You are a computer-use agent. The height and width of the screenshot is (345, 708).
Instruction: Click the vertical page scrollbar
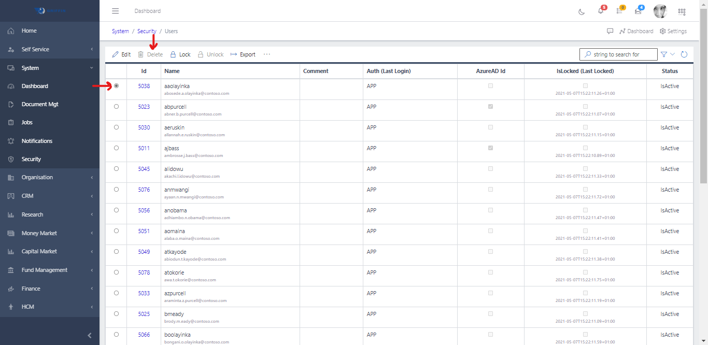coord(703,104)
